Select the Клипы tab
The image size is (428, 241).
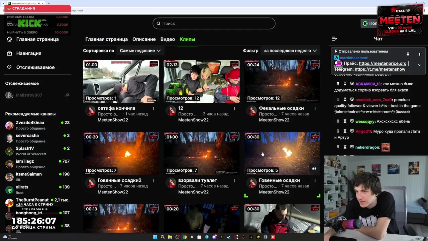coord(187,39)
